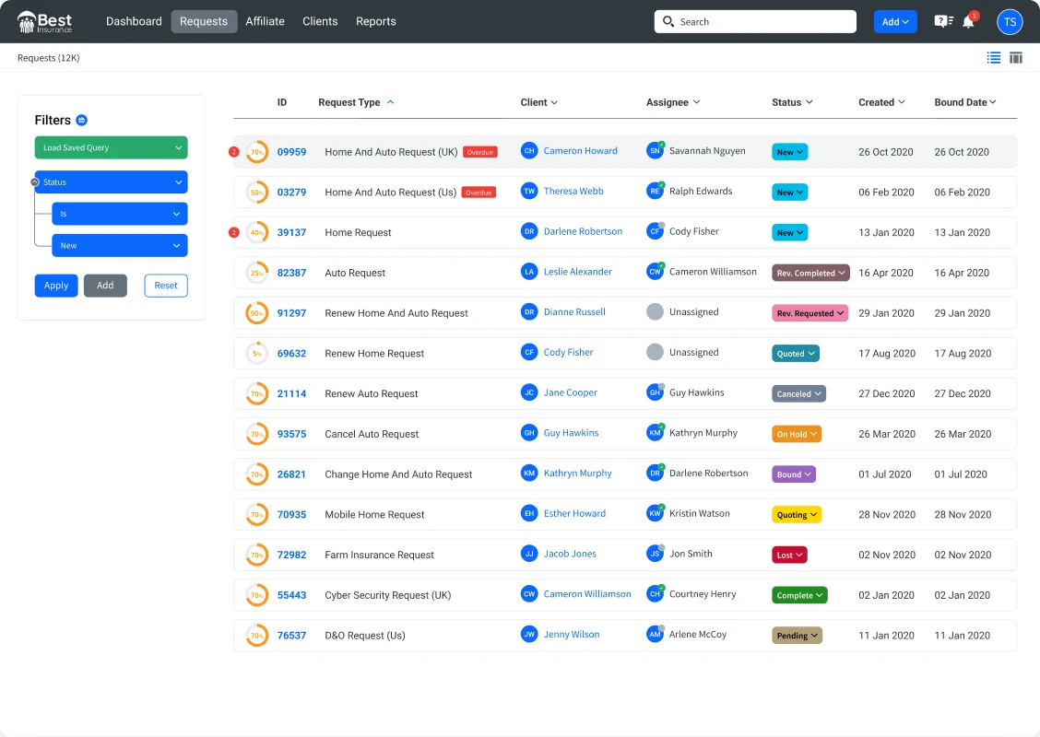Open the Pending status dropdown
This screenshot has width=1040, height=737.
click(x=797, y=636)
